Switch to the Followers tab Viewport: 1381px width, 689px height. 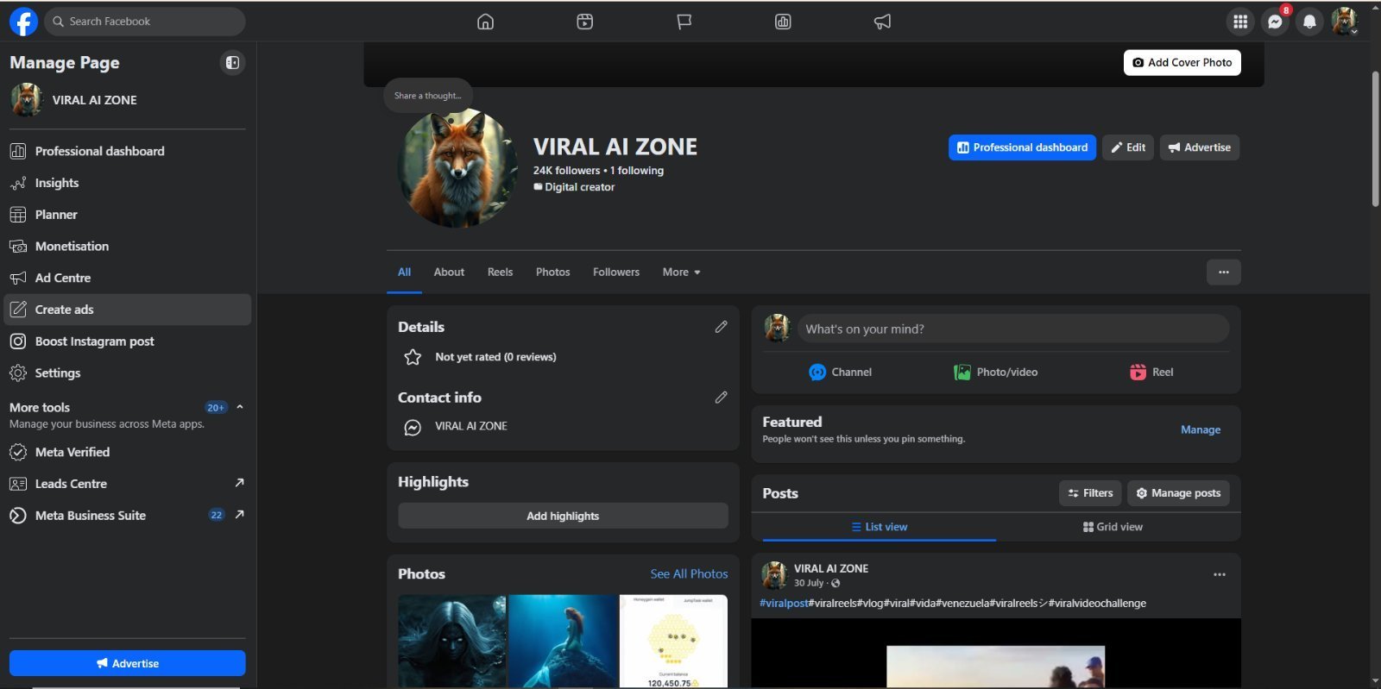616,272
